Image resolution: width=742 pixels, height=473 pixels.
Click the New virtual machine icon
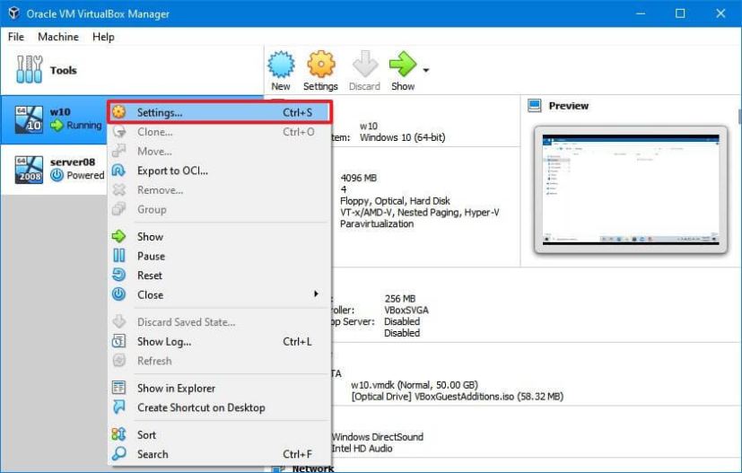281,64
